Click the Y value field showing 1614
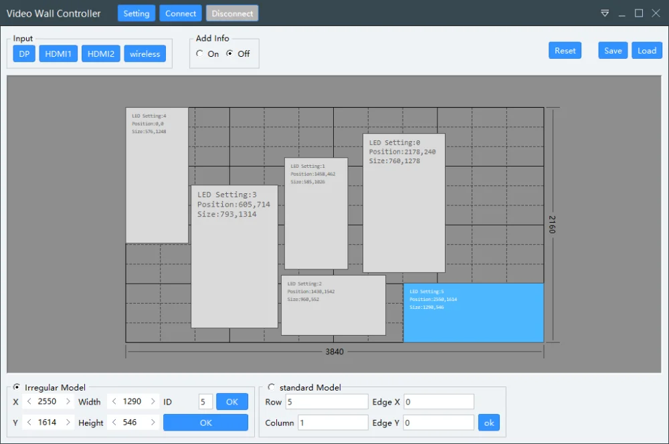 (x=47, y=422)
